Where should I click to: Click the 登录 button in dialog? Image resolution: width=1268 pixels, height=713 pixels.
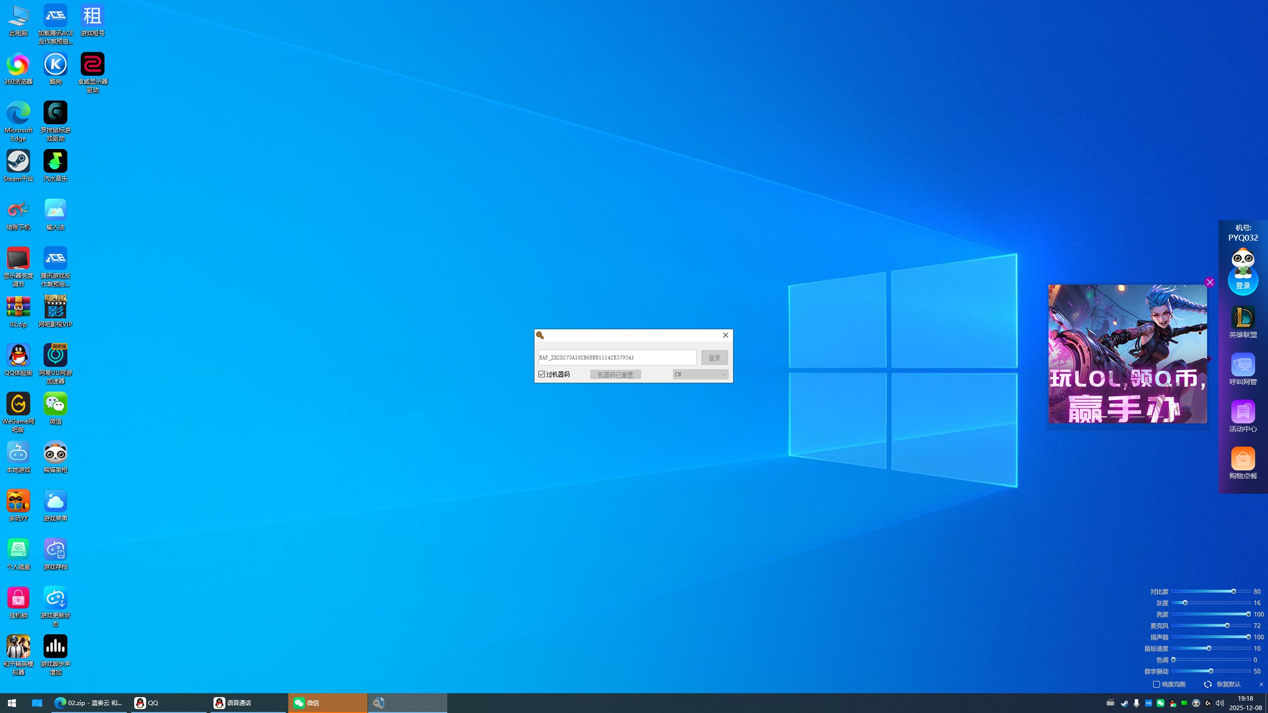(x=714, y=357)
